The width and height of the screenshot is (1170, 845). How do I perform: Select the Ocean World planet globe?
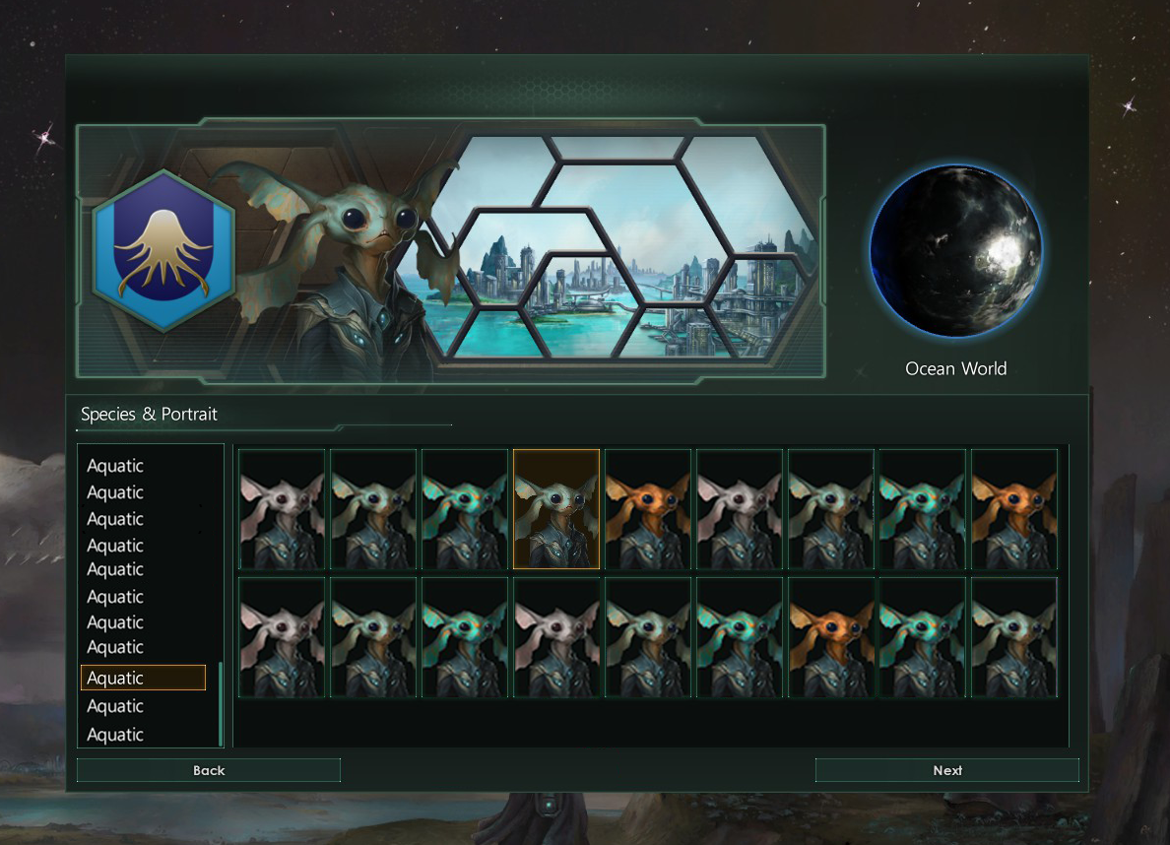pyautogui.click(x=956, y=251)
